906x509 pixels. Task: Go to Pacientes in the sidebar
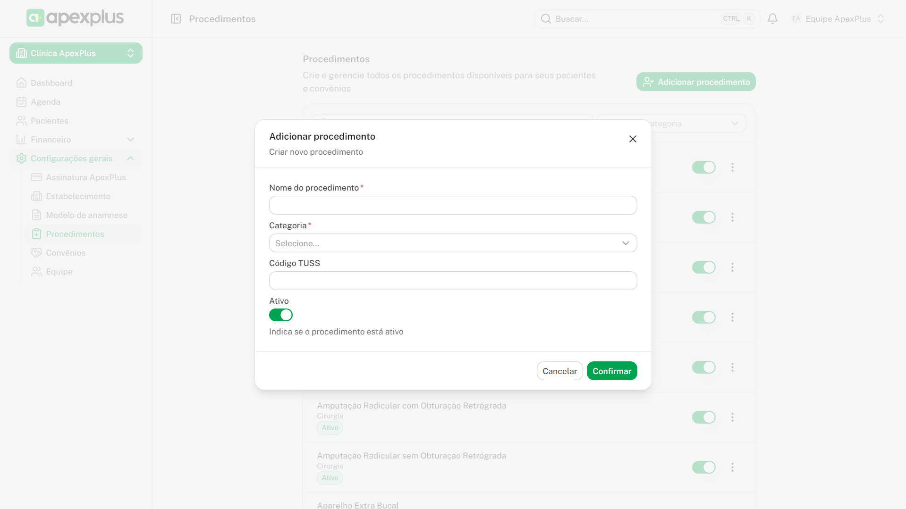point(50,121)
